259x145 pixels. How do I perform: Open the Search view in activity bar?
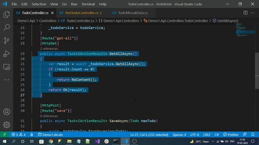click(6, 27)
